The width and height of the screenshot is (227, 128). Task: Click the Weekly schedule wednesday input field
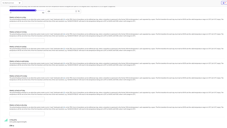[x=27, y=70]
